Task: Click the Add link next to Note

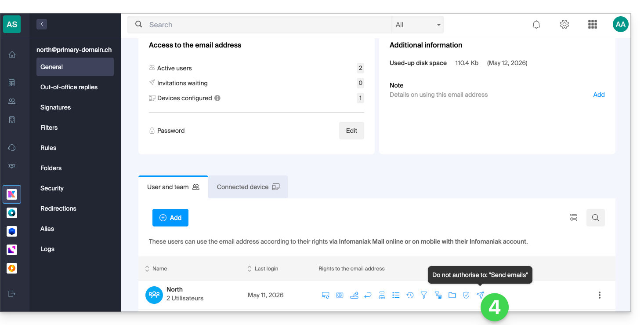Action: [599, 95]
